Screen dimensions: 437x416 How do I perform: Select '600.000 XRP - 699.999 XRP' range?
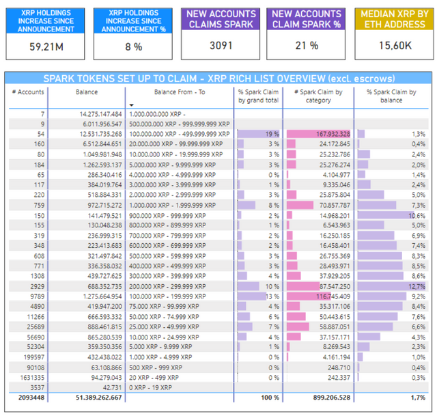click(x=167, y=246)
